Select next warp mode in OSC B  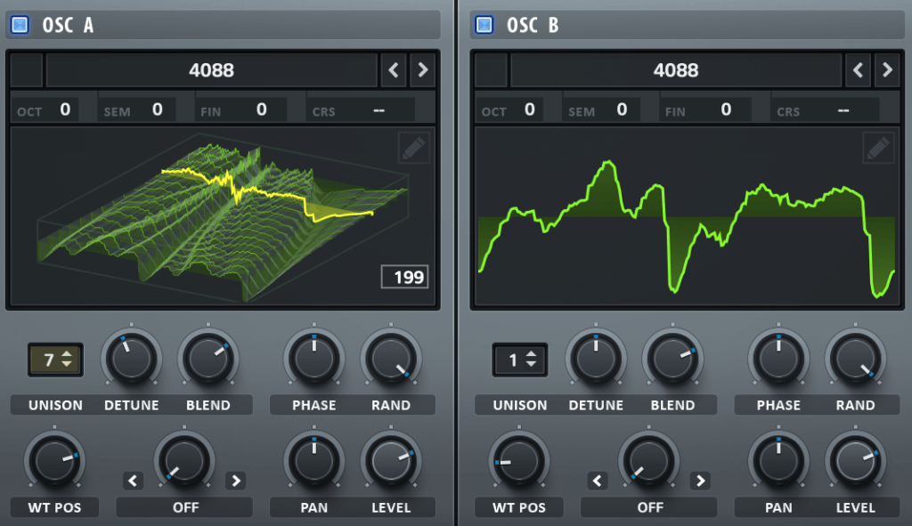(700, 481)
